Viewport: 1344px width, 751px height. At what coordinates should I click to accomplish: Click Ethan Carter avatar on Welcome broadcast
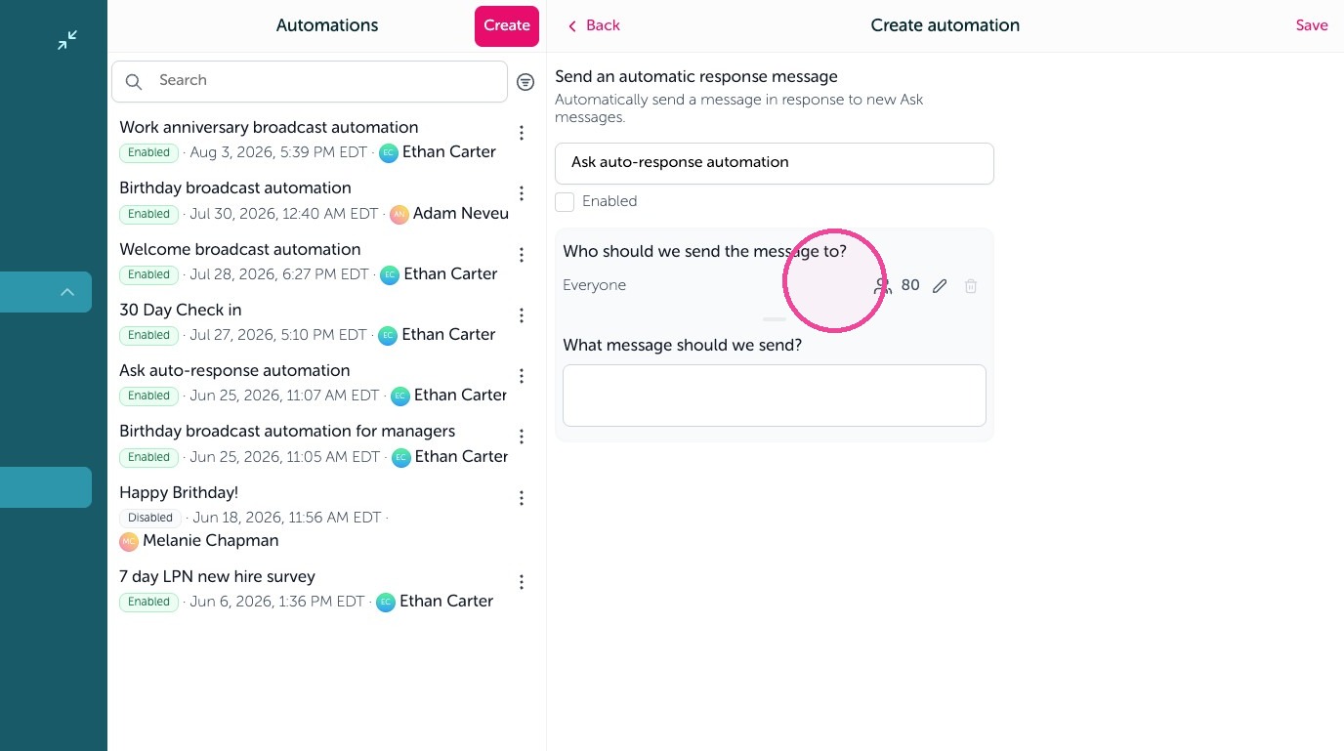point(390,274)
